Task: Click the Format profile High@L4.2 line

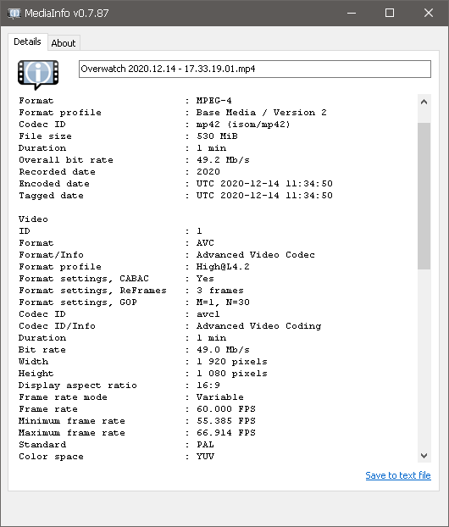Action: click(x=134, y=267)
